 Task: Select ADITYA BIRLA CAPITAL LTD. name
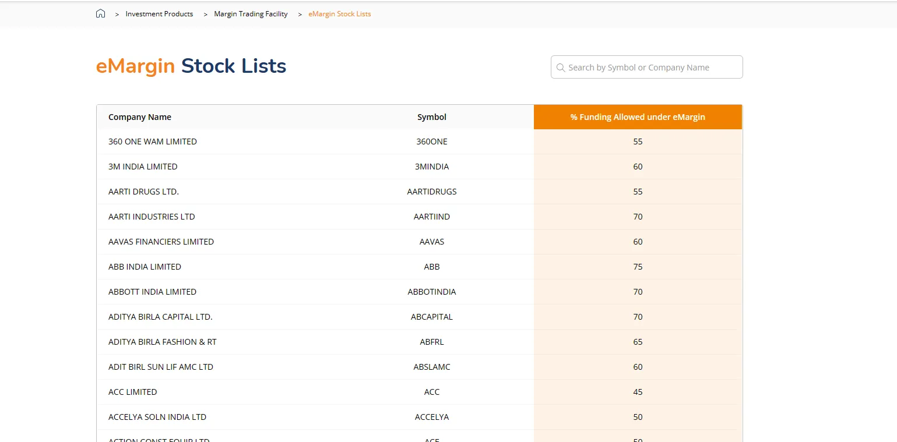tap(160, 317)
